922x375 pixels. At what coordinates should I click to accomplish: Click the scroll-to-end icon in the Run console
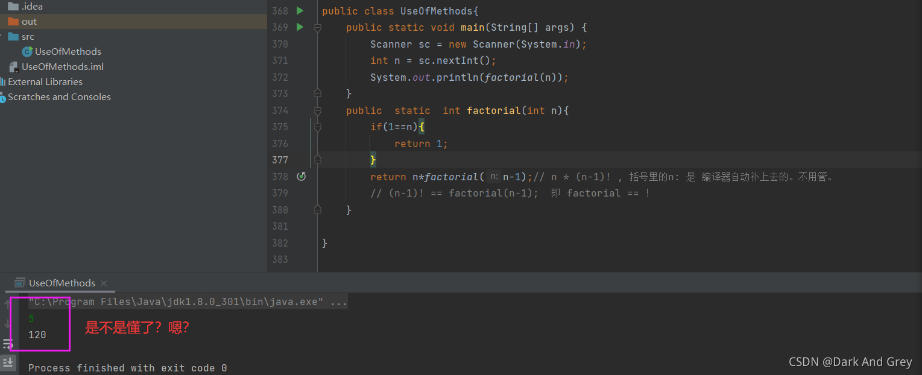pos(7,362)
